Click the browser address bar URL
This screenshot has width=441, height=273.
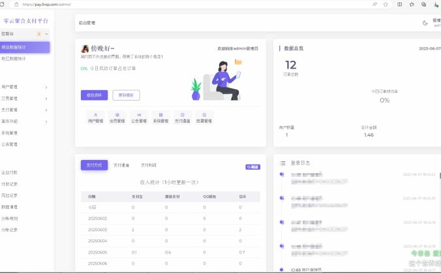[47, 4]
